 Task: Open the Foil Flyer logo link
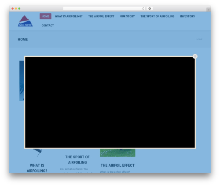coord(25,21)
